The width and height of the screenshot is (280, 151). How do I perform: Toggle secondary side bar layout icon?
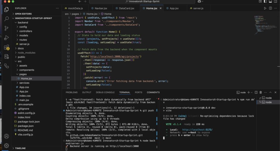click(x=275, y=1)
